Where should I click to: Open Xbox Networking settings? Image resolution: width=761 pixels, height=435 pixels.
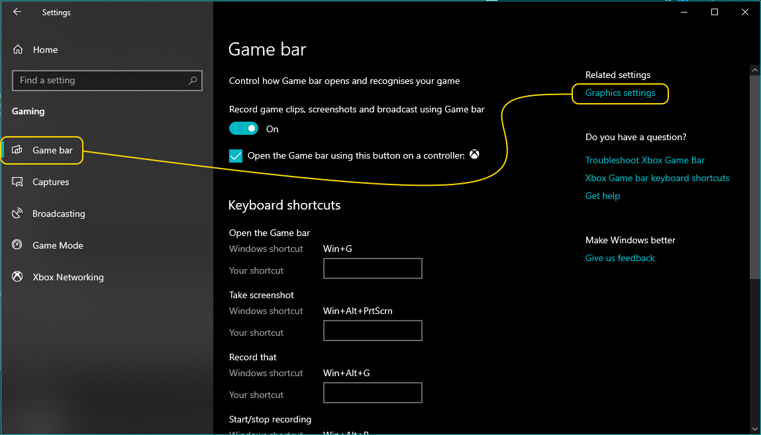pyautogui.click(x=68, y=277)
